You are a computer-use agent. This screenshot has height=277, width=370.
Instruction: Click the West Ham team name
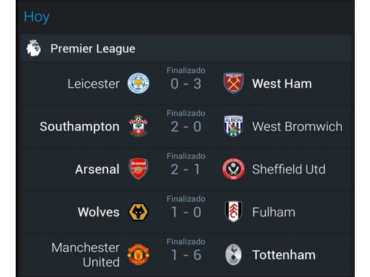282,84
